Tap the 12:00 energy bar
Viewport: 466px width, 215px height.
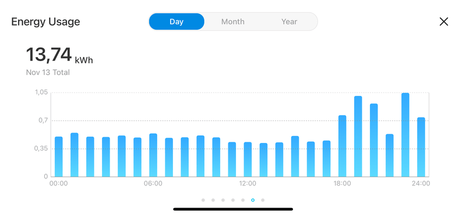point(248,160)
